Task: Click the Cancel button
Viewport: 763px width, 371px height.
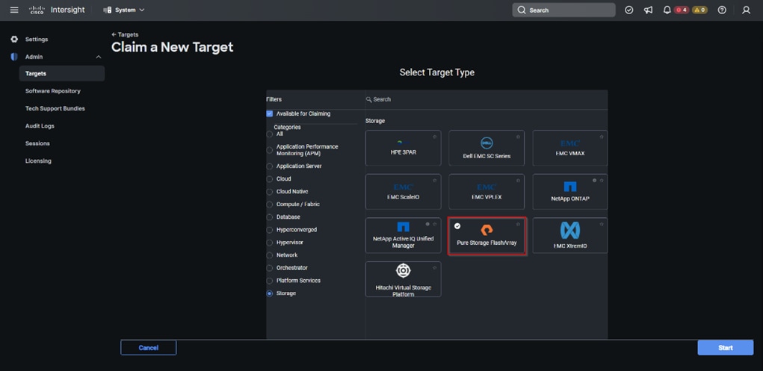Action: pos(148,348)
